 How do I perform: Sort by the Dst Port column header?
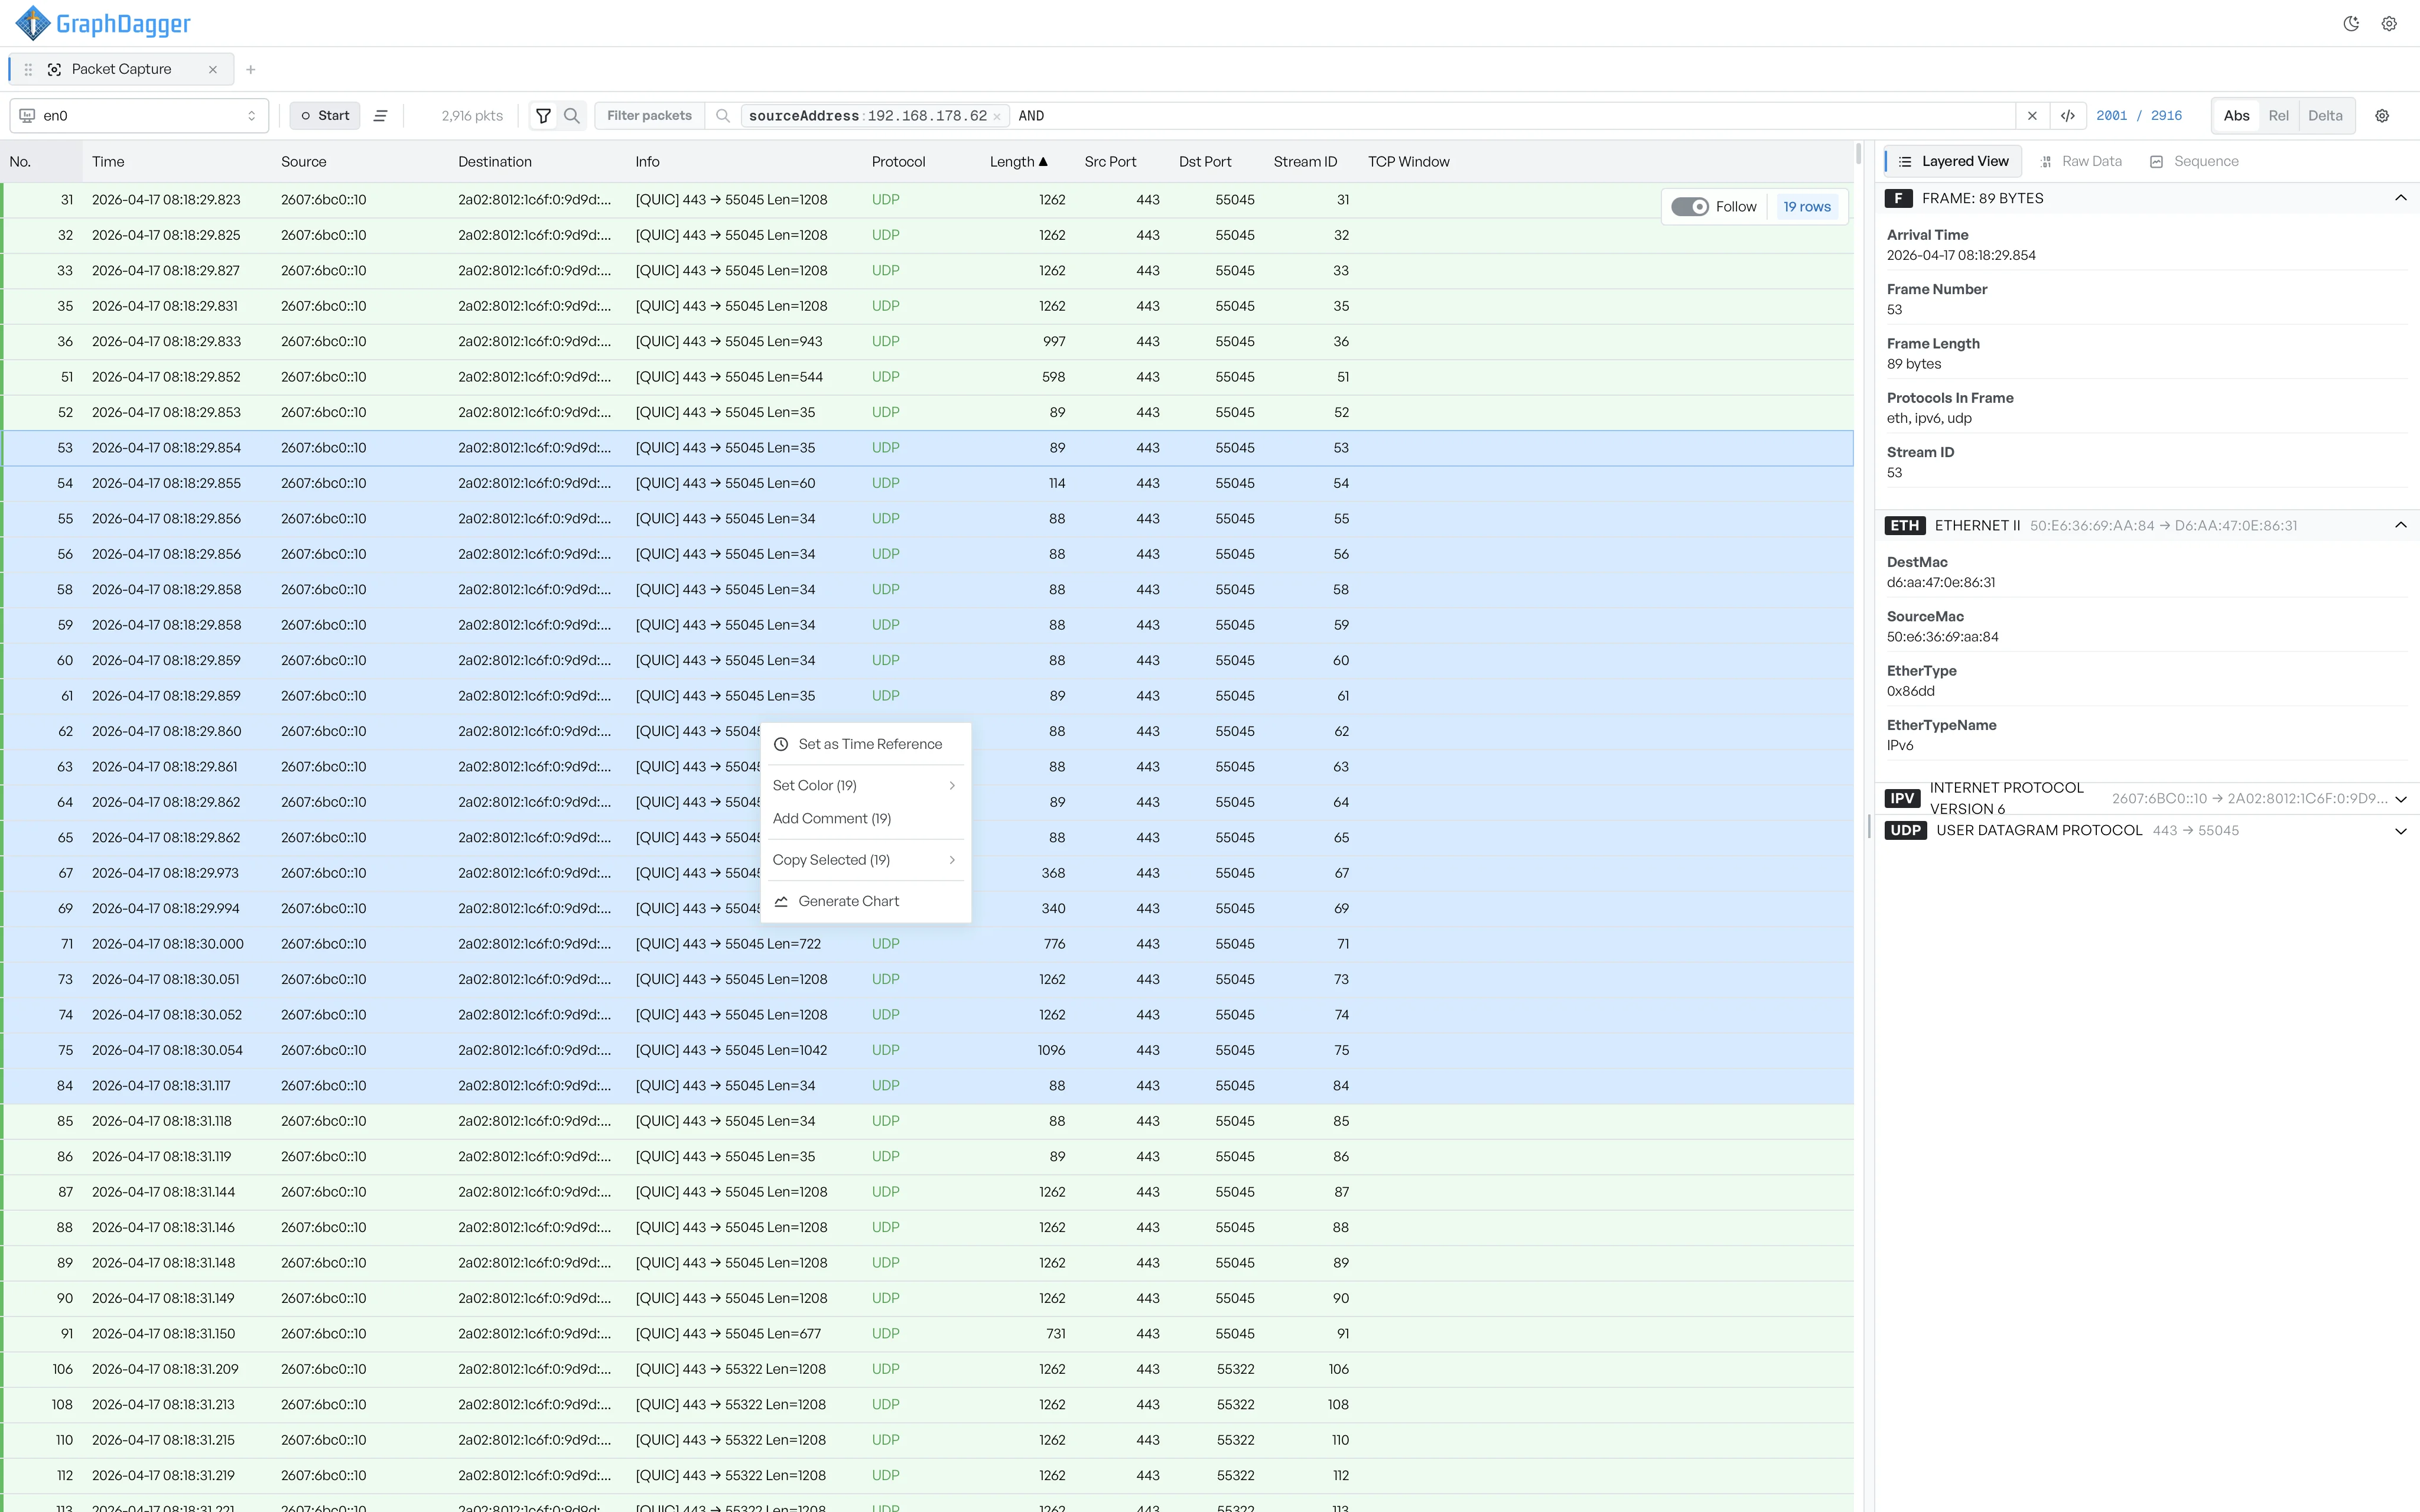[1204, 162]
